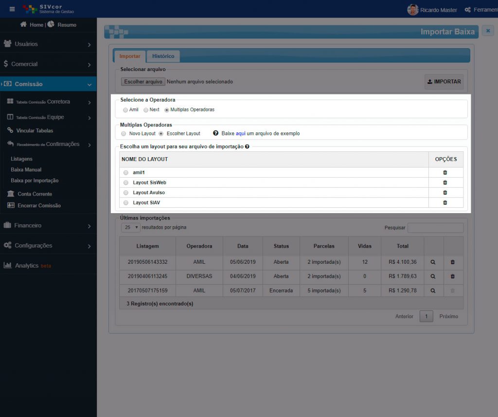498x417 pixels.
Task: Expand the Financeiro menu
Action: (48, 226)
